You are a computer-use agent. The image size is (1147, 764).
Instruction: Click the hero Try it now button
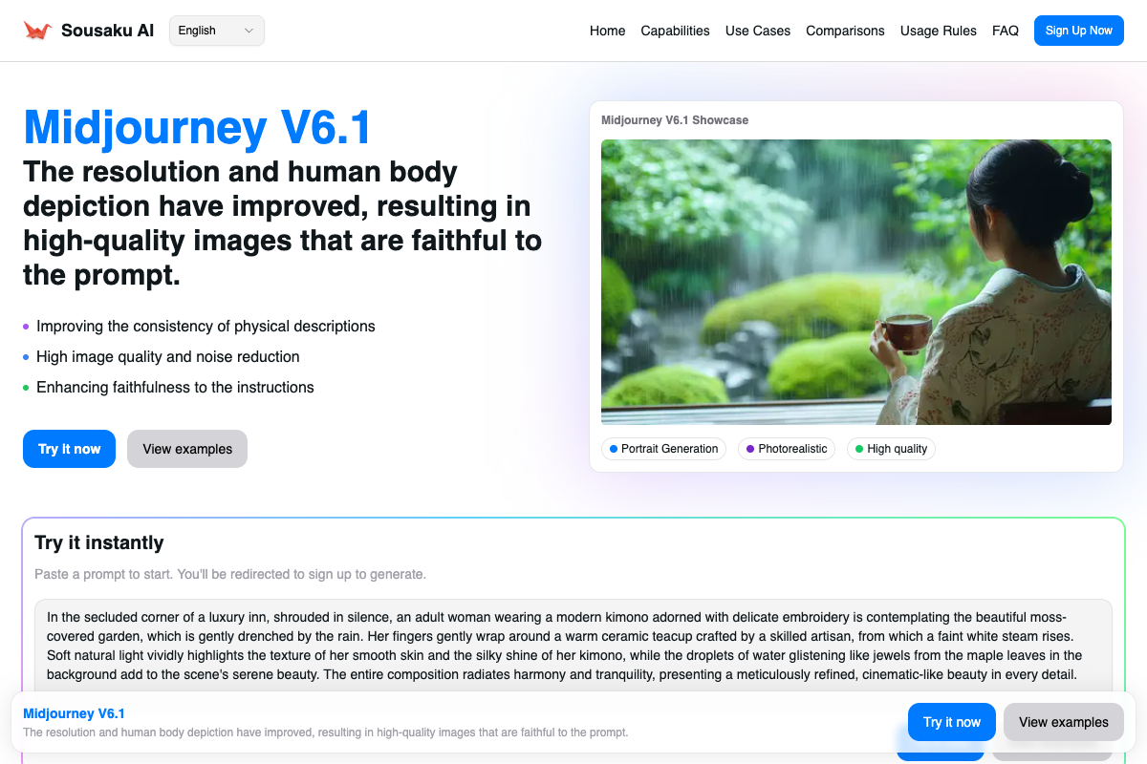pyautogui.click(x=69, y=449)
